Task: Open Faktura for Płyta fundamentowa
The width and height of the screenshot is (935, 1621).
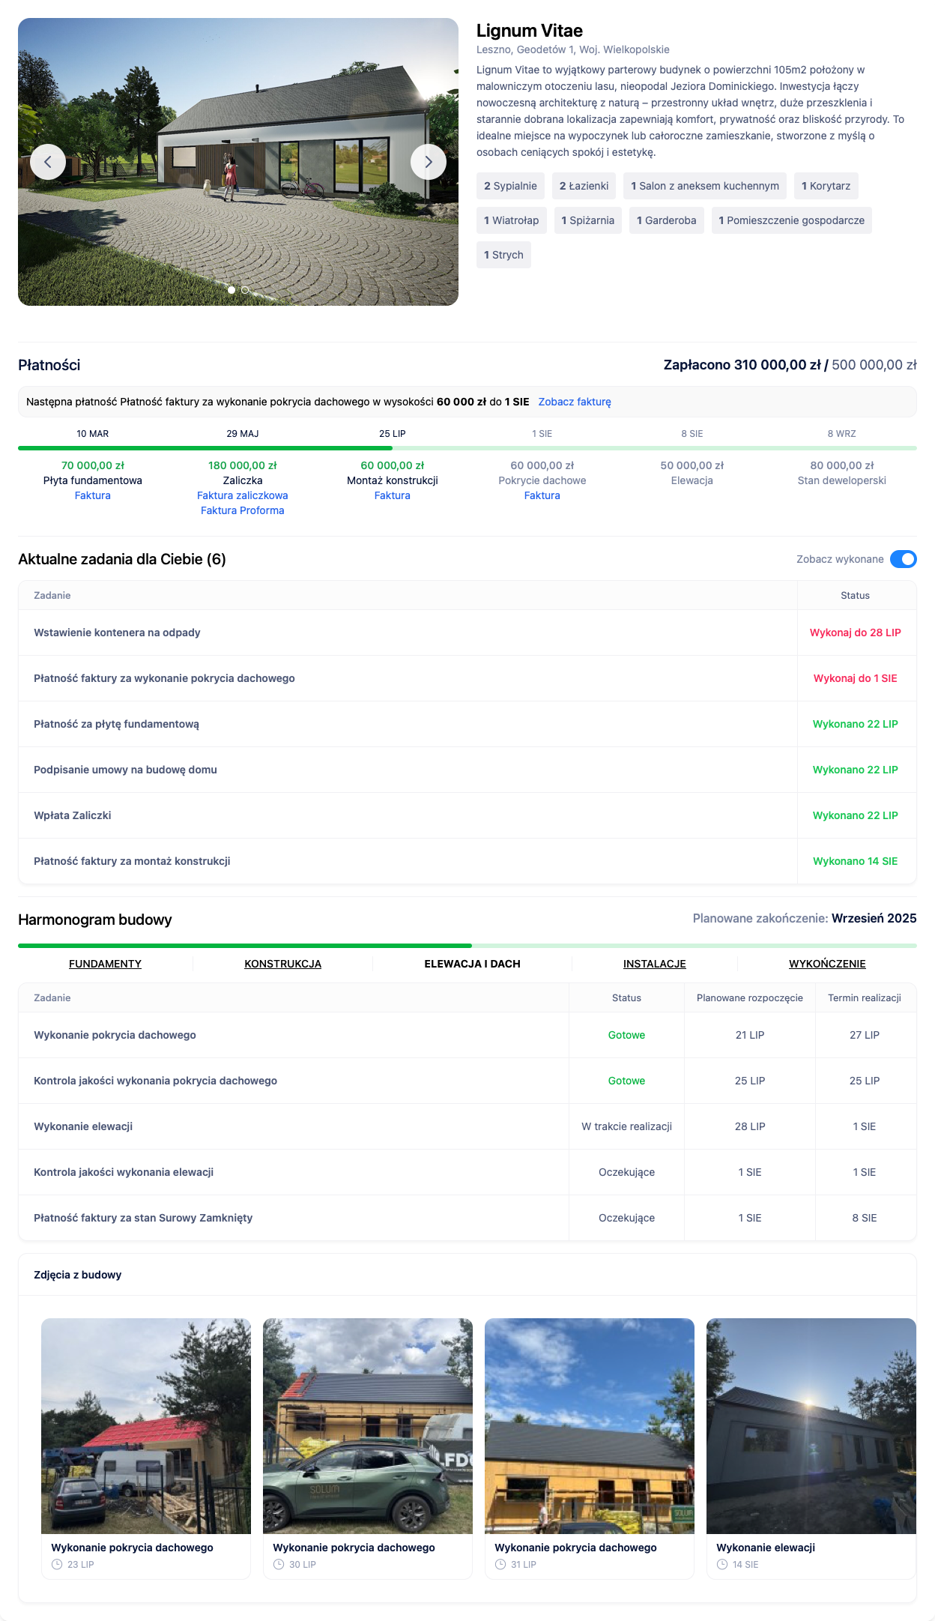Action: click(93, 495)
